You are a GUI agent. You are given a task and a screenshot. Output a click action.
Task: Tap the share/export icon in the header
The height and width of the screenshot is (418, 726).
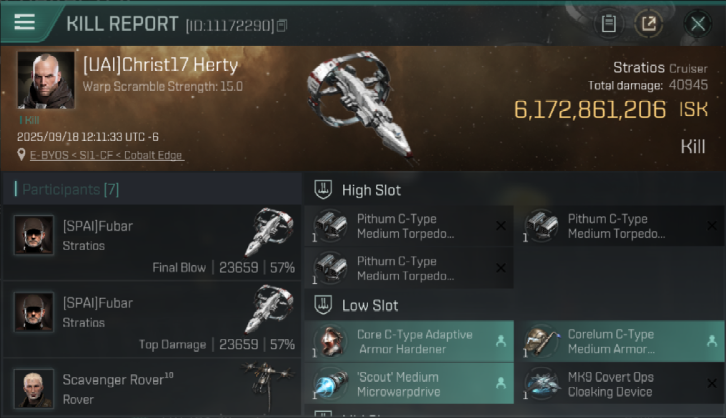click(649, 24)
